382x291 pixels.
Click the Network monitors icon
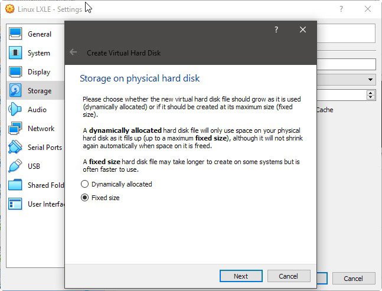click(x=15, y=128)
